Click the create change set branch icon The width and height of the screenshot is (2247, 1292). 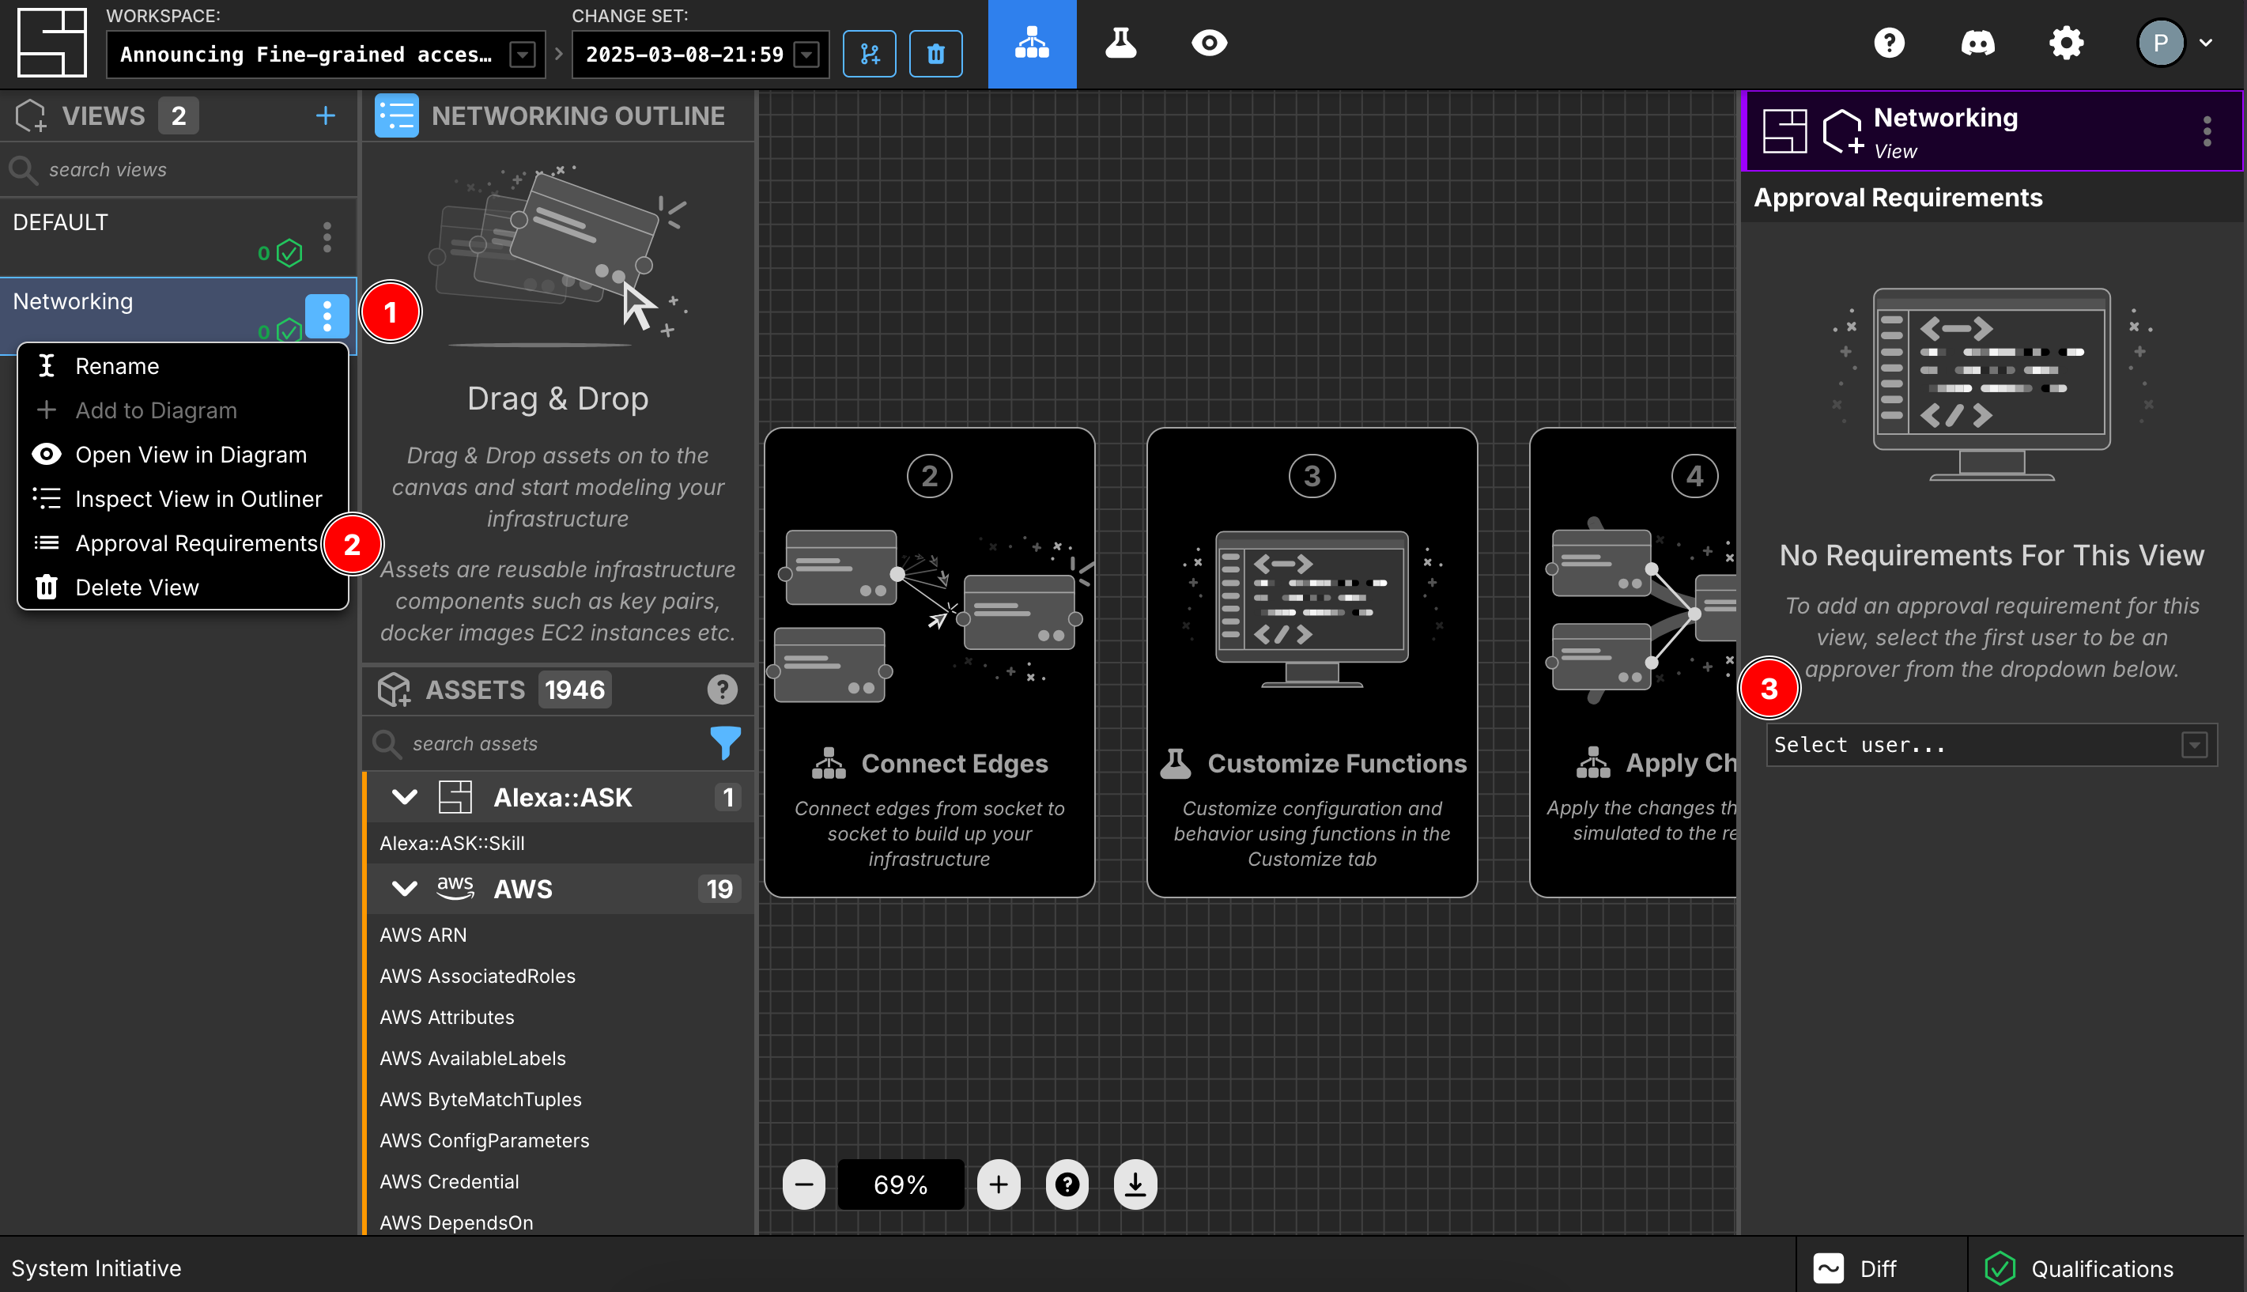pyautogui.click(x=868, y=54)
